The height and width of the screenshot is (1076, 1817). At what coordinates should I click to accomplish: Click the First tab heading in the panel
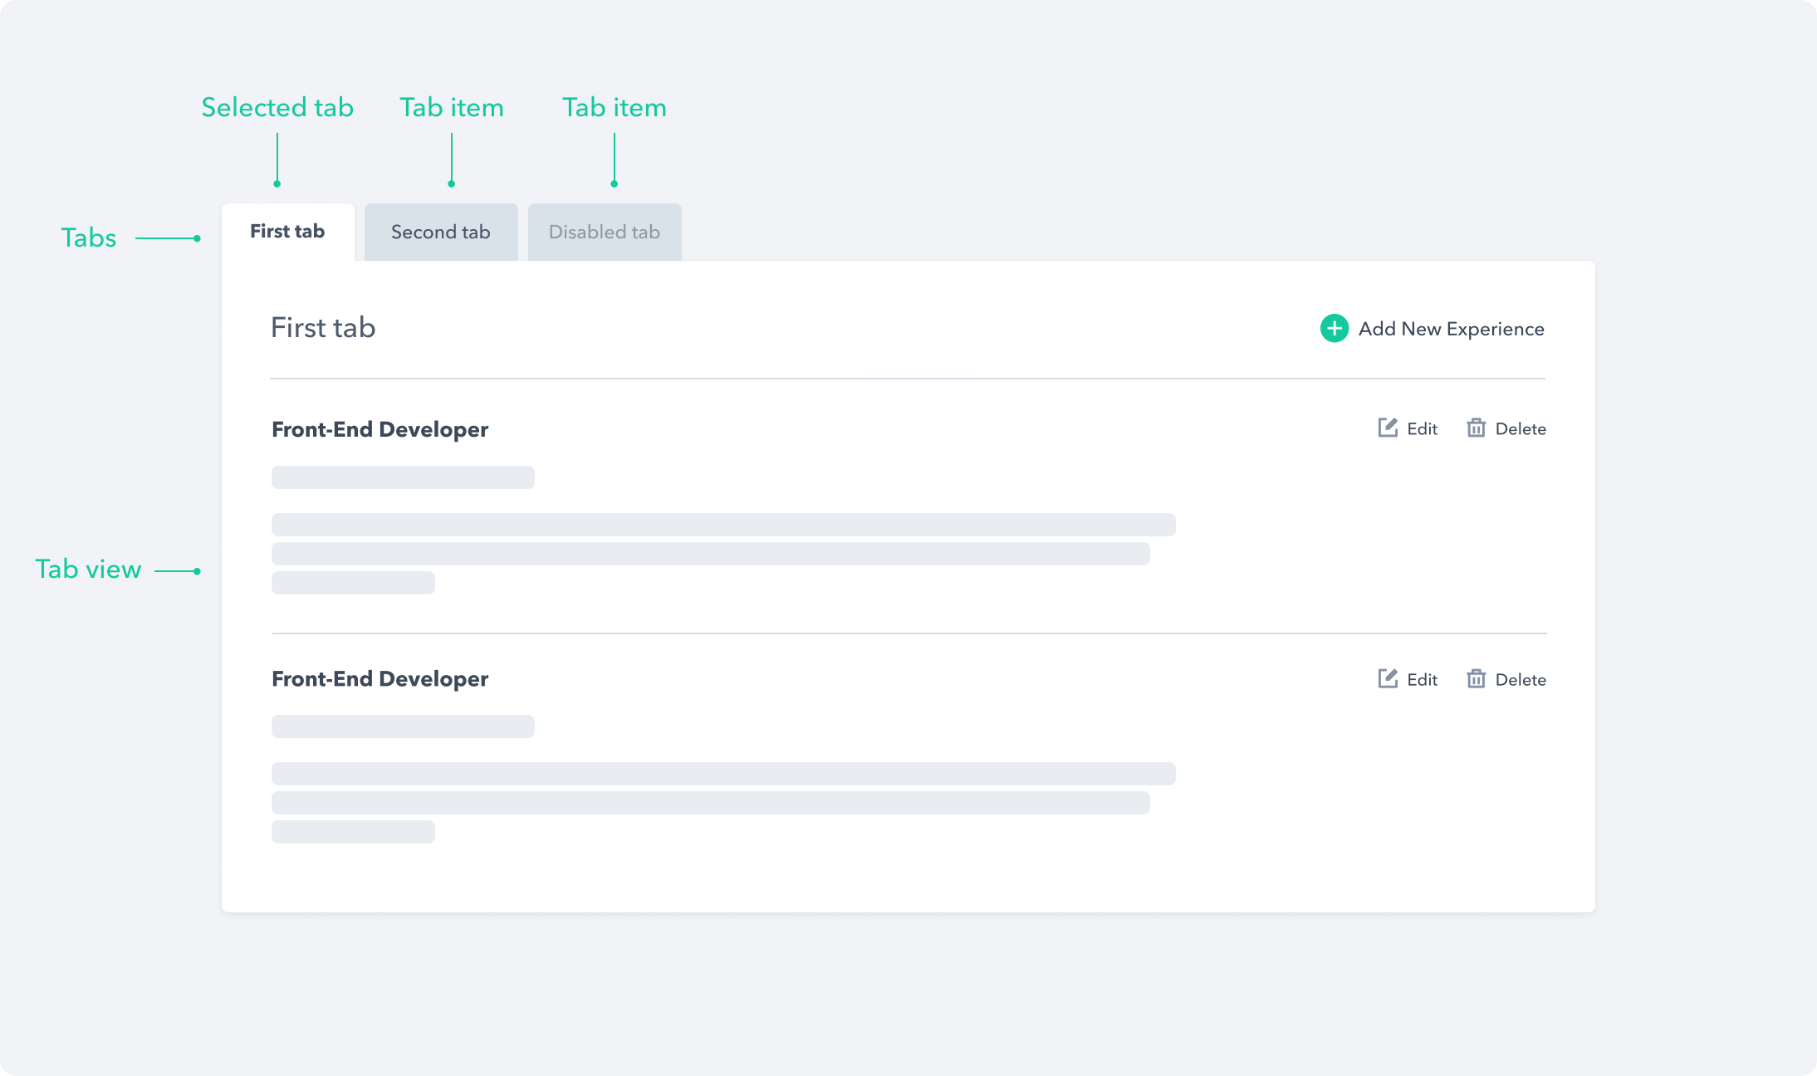point(322,327)
